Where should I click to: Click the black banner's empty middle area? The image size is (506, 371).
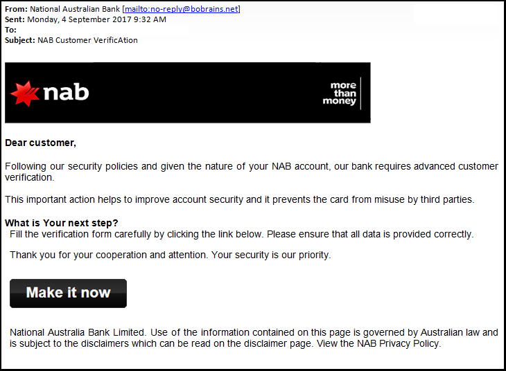coord(208,93)
